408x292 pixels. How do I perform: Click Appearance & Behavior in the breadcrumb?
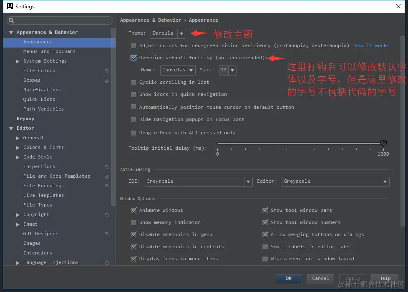(151, 20)
